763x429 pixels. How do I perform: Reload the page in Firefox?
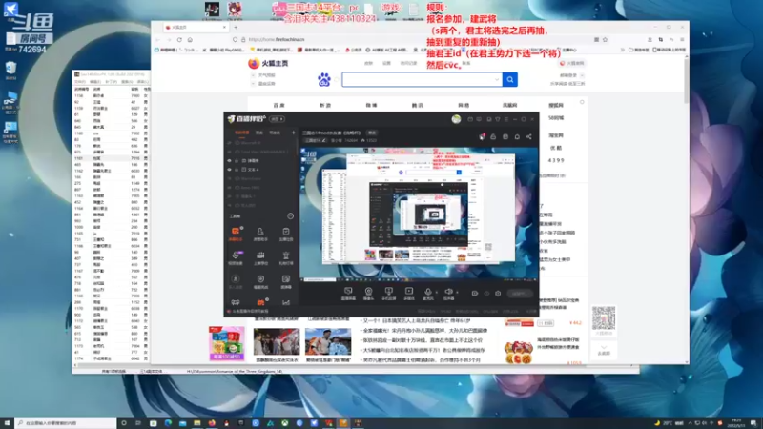[x=179, y=40]
